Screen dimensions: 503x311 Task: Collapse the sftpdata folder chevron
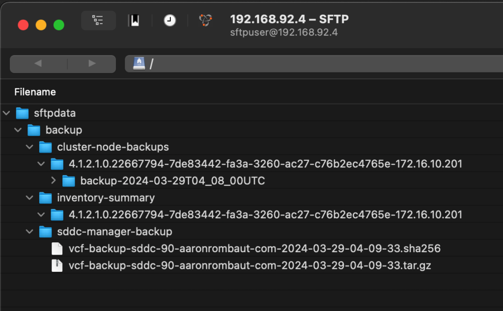[x=6, y=113]
